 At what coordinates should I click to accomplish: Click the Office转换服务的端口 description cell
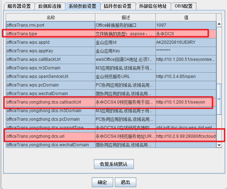[x=125, y=25]
